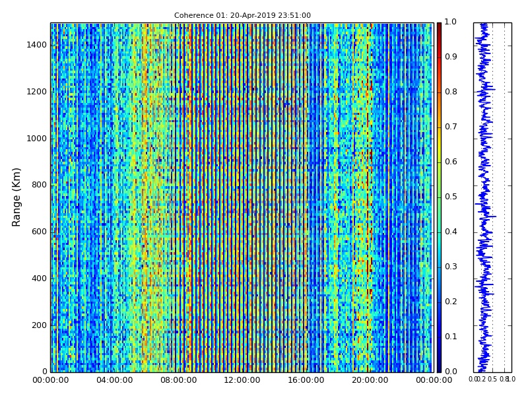Click the colorbar label 0.5
The image size is (528, 396).
click(451, 197)
